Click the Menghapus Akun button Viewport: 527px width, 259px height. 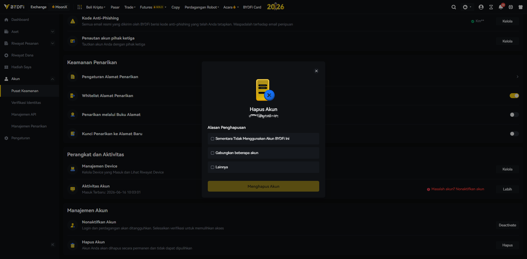point(263,186)
